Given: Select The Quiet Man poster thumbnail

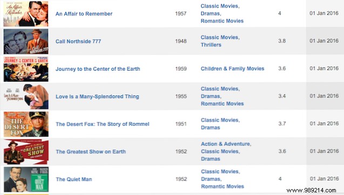Looking at the screenshot, I should click(26, 179).
